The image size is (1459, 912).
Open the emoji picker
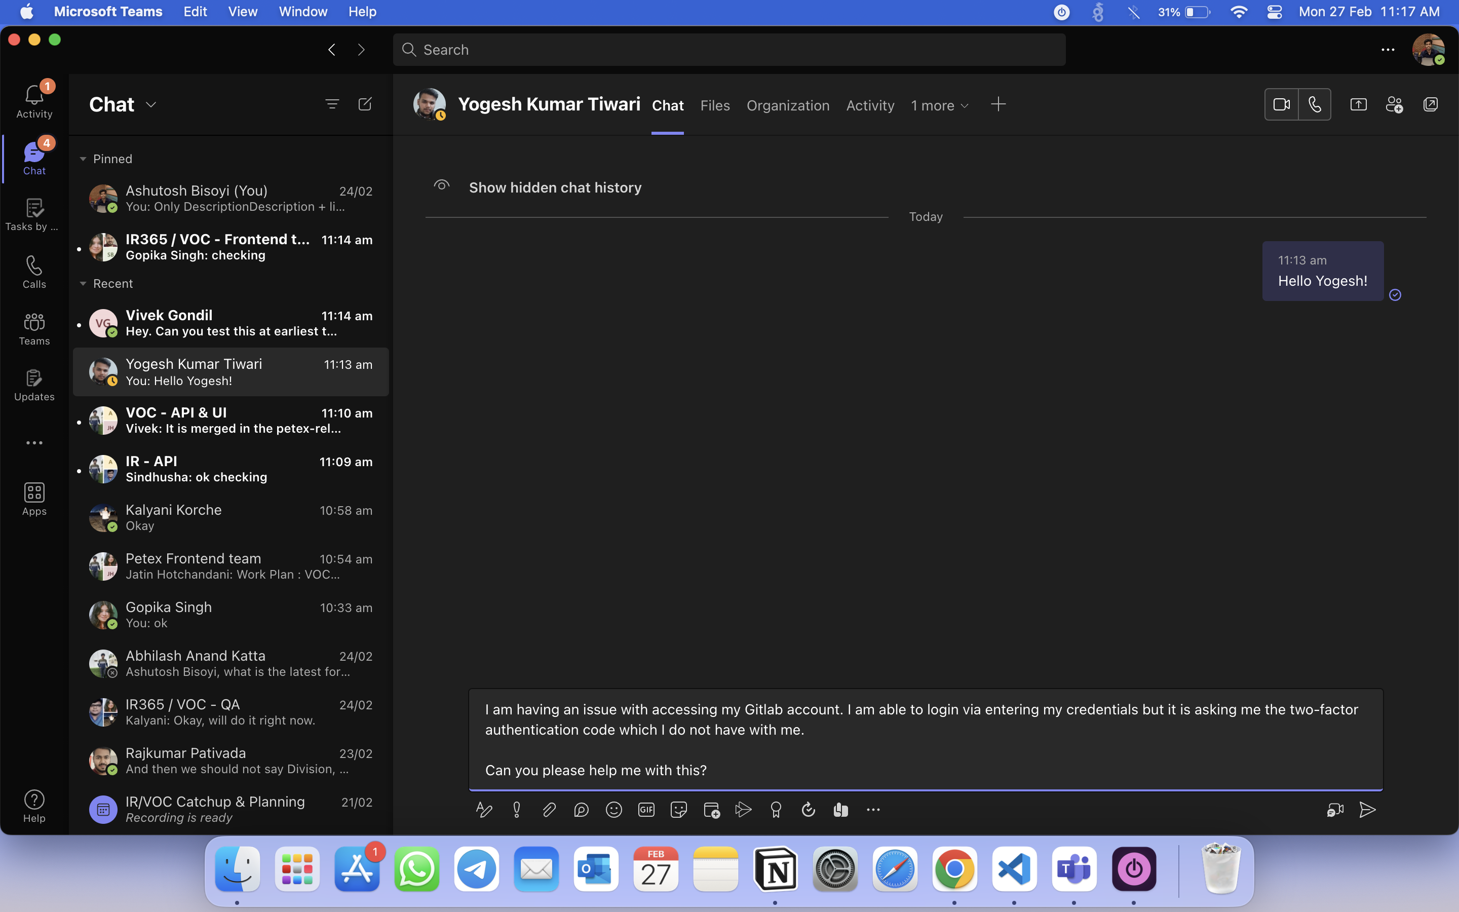click(614, 810)
